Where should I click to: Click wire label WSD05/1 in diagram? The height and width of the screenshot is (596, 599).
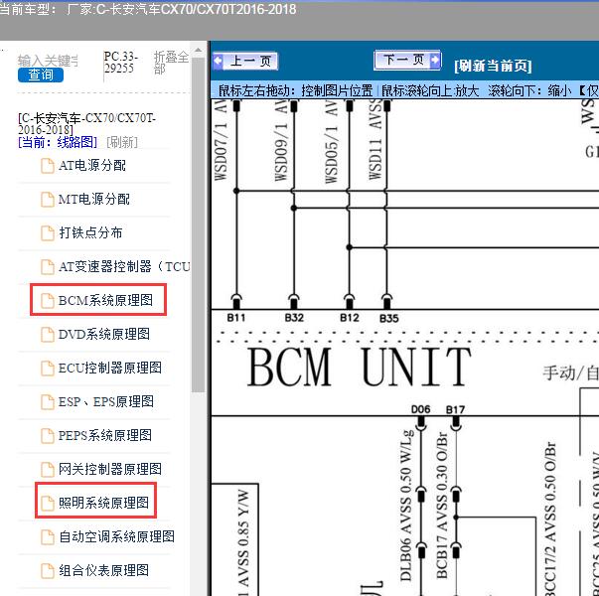331,154
